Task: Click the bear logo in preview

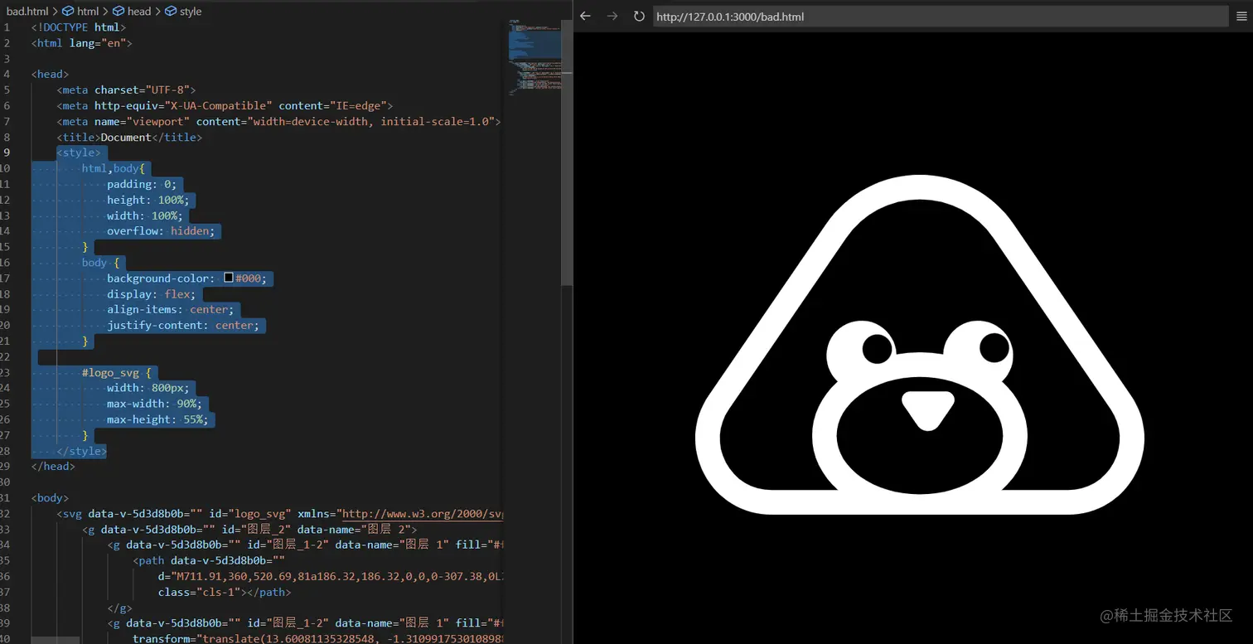Action: pos(920,345)
